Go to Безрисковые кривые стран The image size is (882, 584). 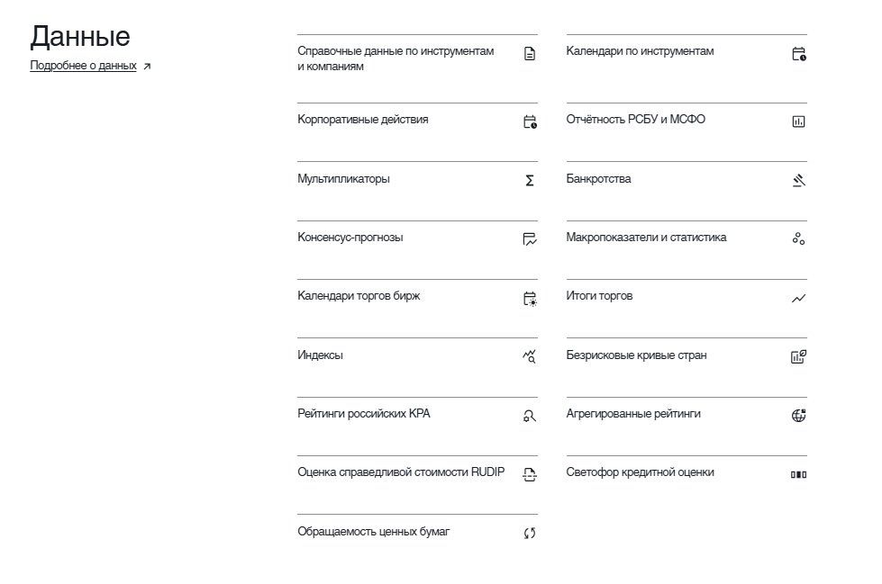pos(687,368)
